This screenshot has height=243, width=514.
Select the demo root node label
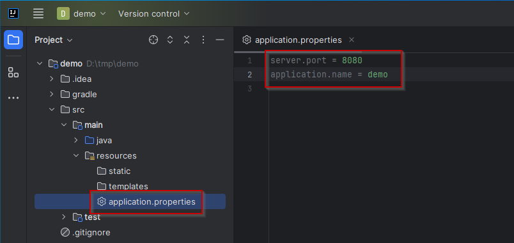(x=71, y=63)
